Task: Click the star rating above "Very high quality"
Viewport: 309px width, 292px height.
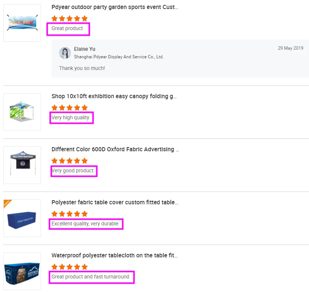Action: point(70,108)
